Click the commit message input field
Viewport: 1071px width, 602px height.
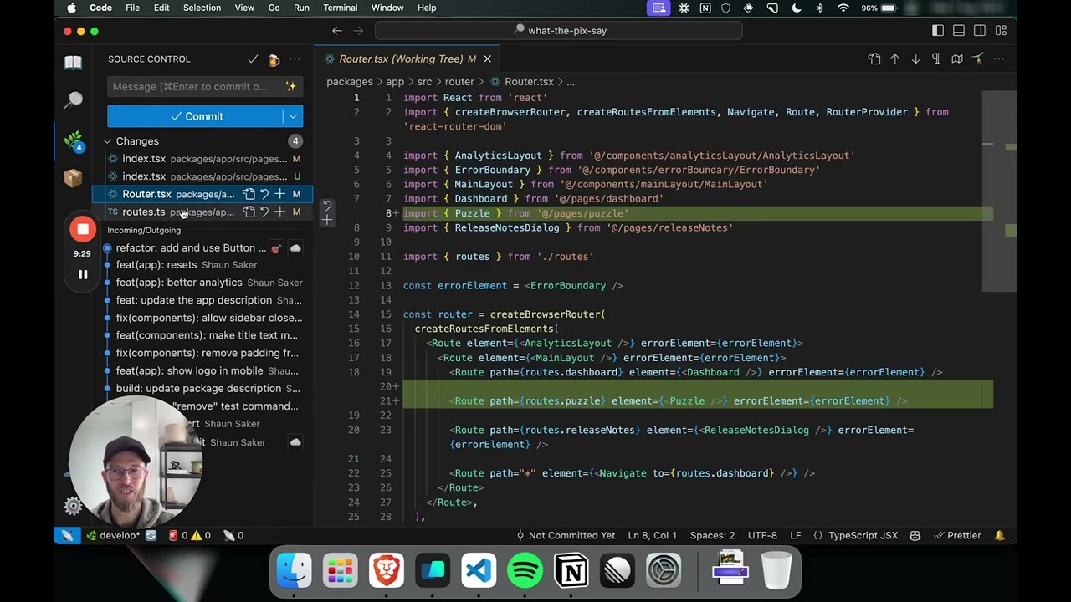point(205,86)
